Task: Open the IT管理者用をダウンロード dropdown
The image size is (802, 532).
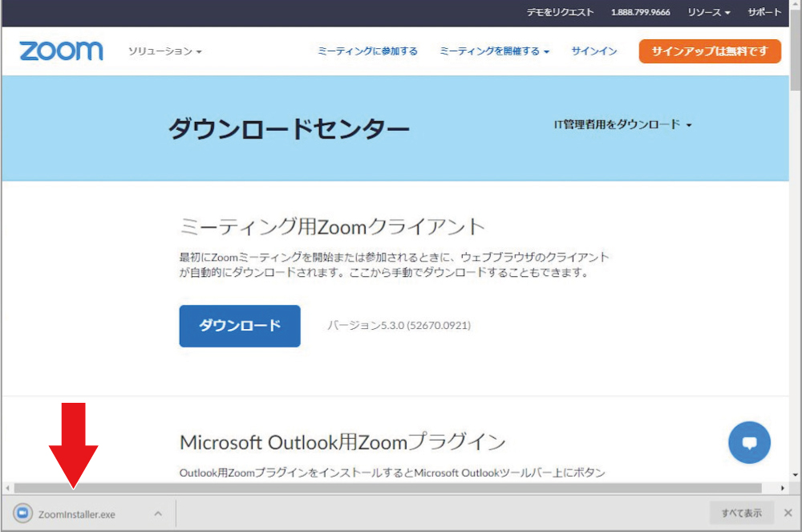Action: [622, 125]
